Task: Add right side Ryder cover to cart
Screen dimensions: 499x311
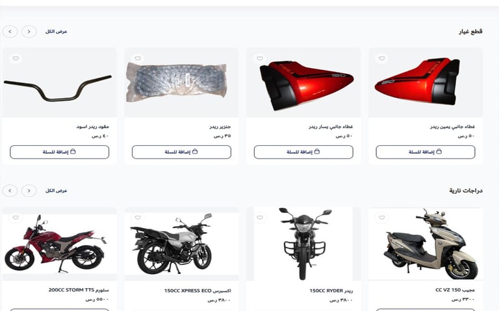Action: click(x=426, y=152)
